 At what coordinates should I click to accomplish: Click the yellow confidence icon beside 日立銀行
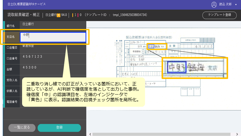[59, 15]
